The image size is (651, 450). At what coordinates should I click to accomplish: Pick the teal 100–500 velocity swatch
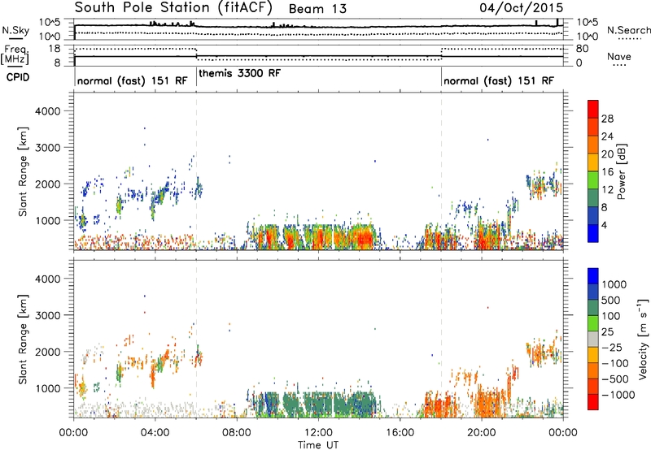tap(593, 308)
